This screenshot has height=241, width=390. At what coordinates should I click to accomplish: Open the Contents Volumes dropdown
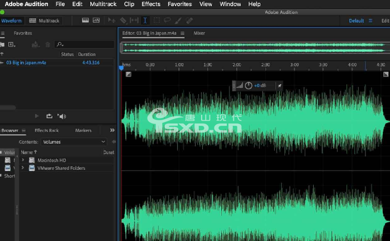(74, 142)
